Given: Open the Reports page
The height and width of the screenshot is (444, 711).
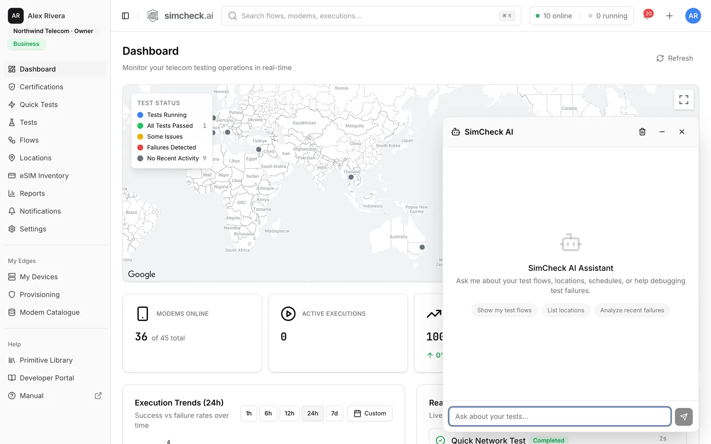Looking at the screenshot, I should 55,194.
